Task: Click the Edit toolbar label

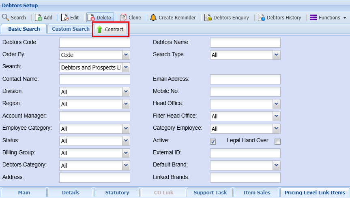Action: point(75,17)
